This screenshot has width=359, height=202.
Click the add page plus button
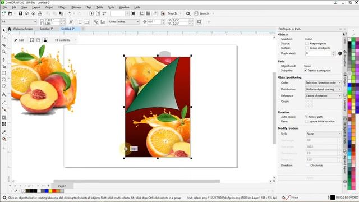[x=48, y=186]
